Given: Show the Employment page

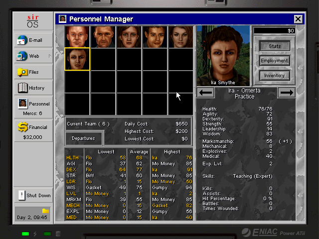Looking at the screenshot, I should (275, 61).
